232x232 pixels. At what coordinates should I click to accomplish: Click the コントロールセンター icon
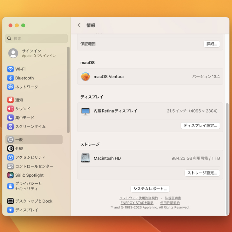pos(10,166)
